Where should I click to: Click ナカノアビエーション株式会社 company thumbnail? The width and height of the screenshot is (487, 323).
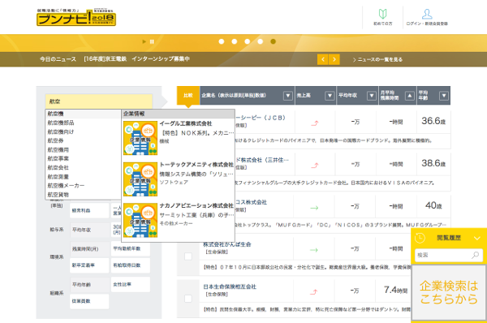point(140,220)
